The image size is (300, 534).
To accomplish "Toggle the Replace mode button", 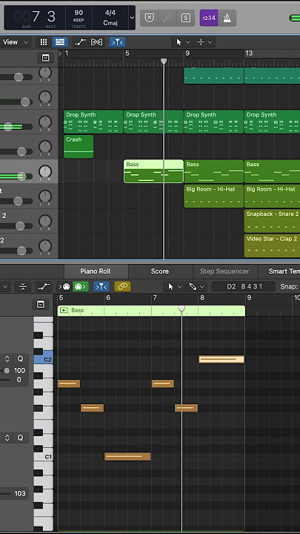I will pyautogui.click(x=149, y=18).
